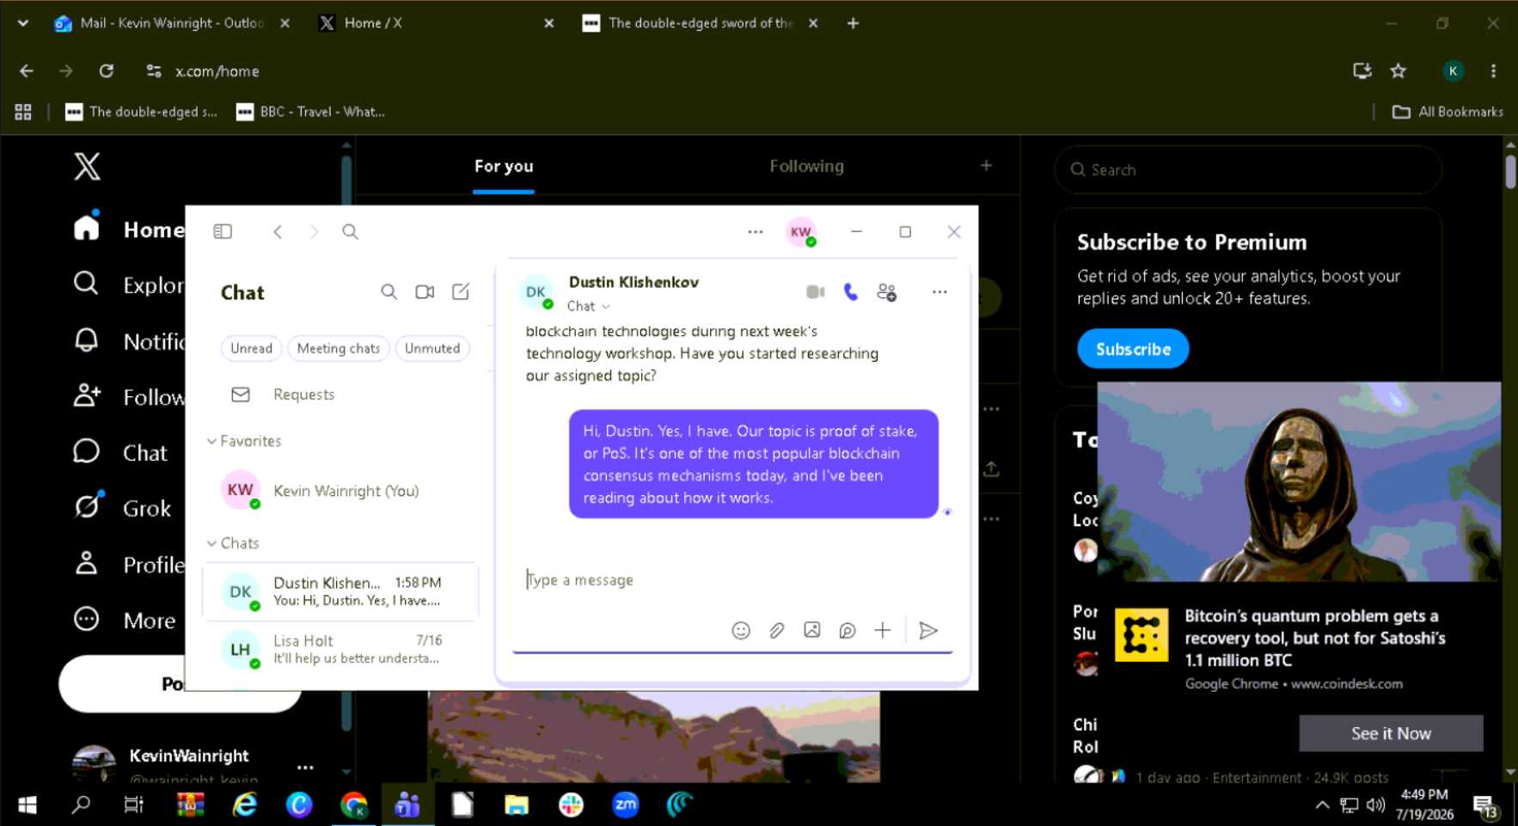Open the BBC Travel bookmark
1518x826 pixels.
[x=311, y=112]
